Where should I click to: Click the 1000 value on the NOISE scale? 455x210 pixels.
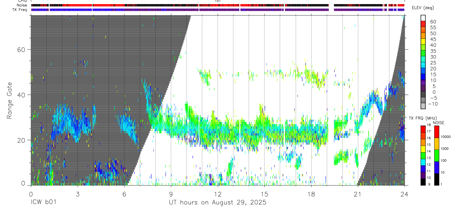(x=444, y=149)
